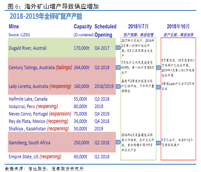This screenshot has height=172, width=201.
Task: Click the '投产兑现，释放加快' subtitle
Action: pyautogui.click(x=178, y=35)
